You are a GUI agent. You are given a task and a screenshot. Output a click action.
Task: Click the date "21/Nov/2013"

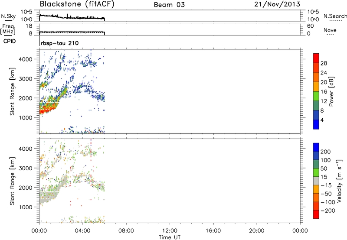tap(277, 4)
